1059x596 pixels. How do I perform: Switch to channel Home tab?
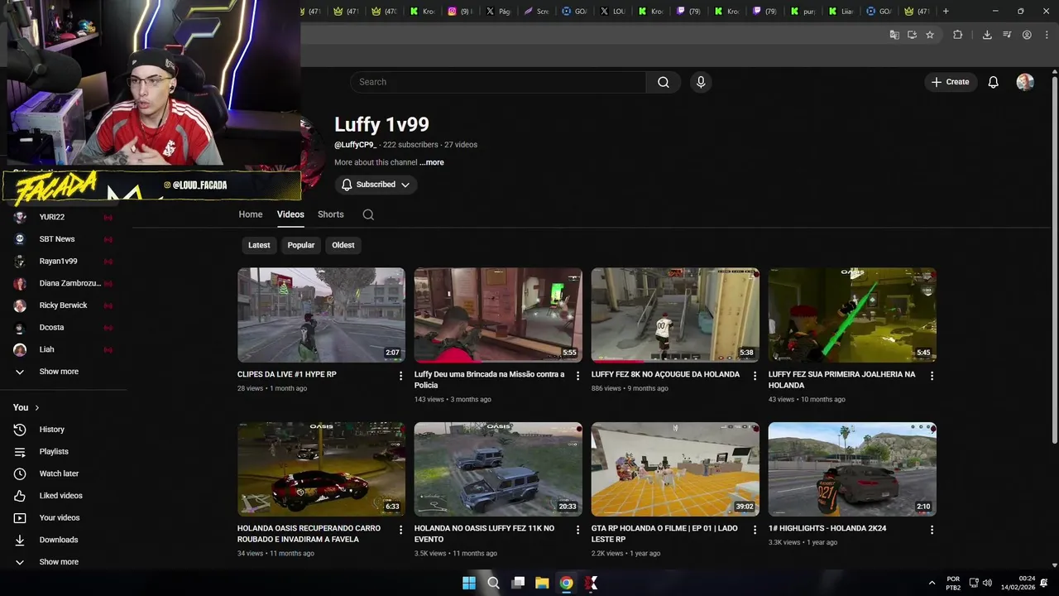coord(251,214)
